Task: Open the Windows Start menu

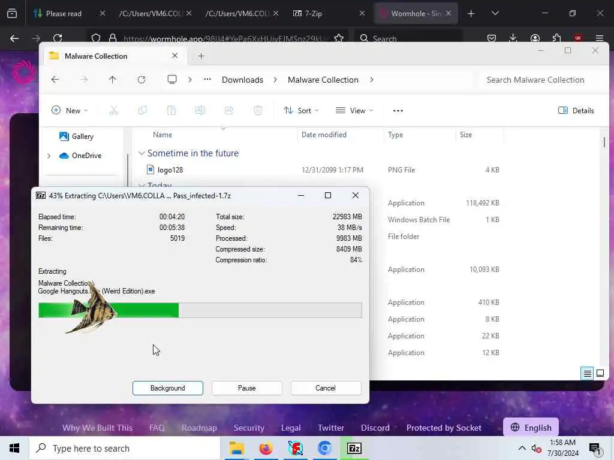Action: tap(14, 448)
